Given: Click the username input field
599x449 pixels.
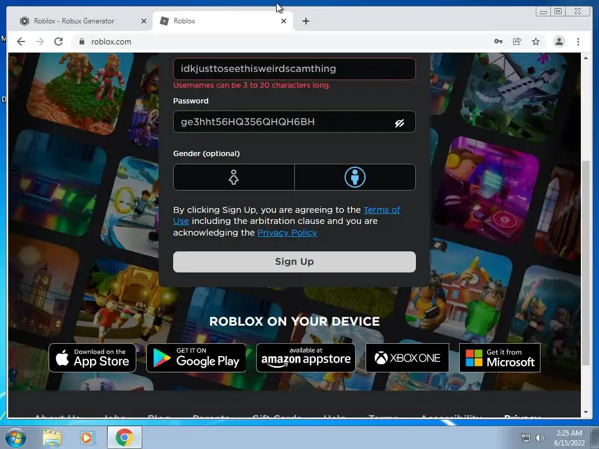Looking at the screenshot, I should click(294, 69).
